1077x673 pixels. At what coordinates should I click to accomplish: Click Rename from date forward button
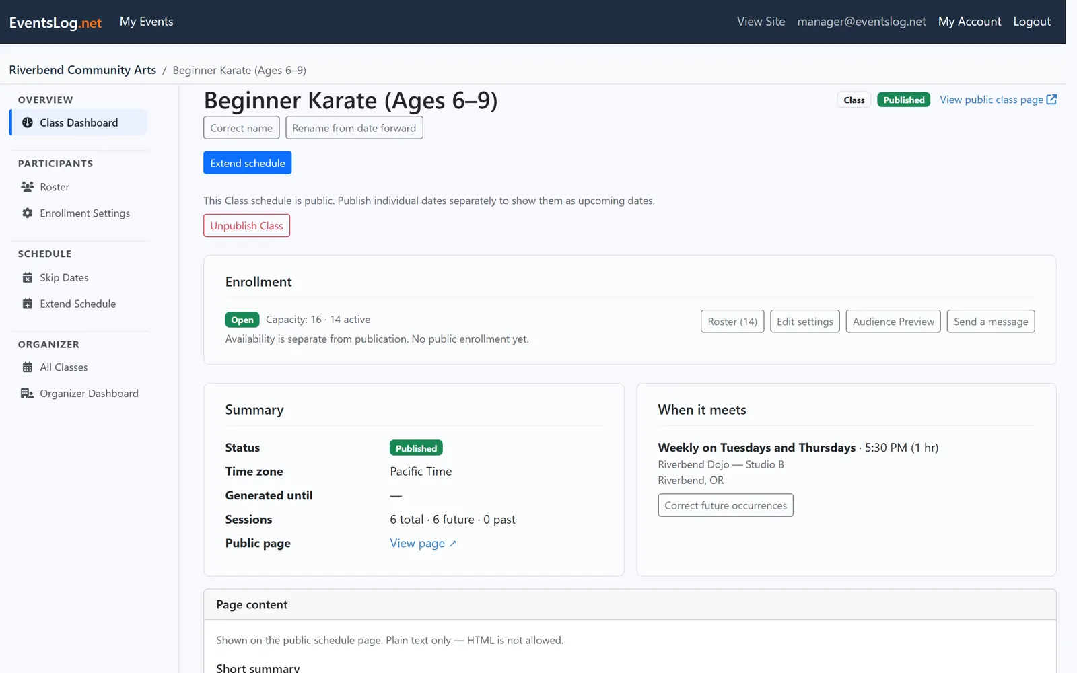point(354,128)
